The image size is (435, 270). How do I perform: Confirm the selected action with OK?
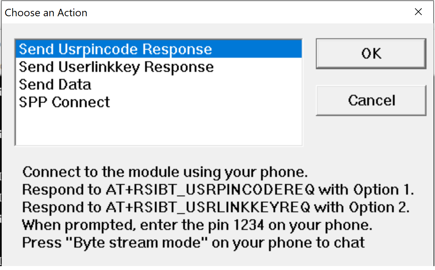pos(370,54)
